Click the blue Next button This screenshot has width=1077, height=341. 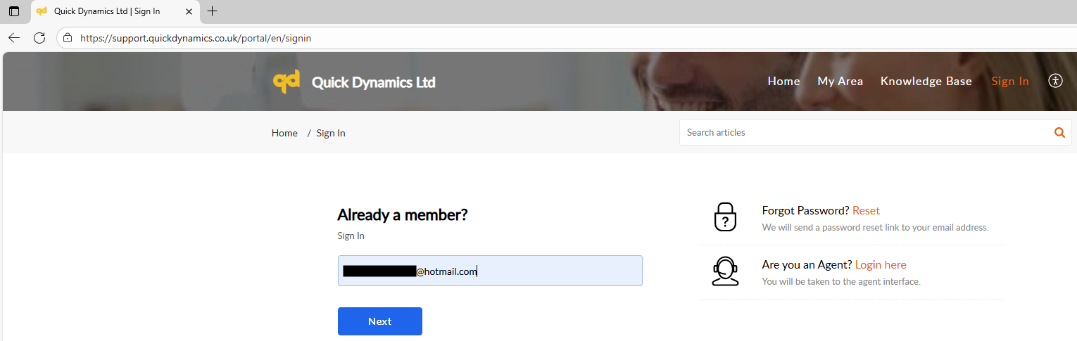379,321
